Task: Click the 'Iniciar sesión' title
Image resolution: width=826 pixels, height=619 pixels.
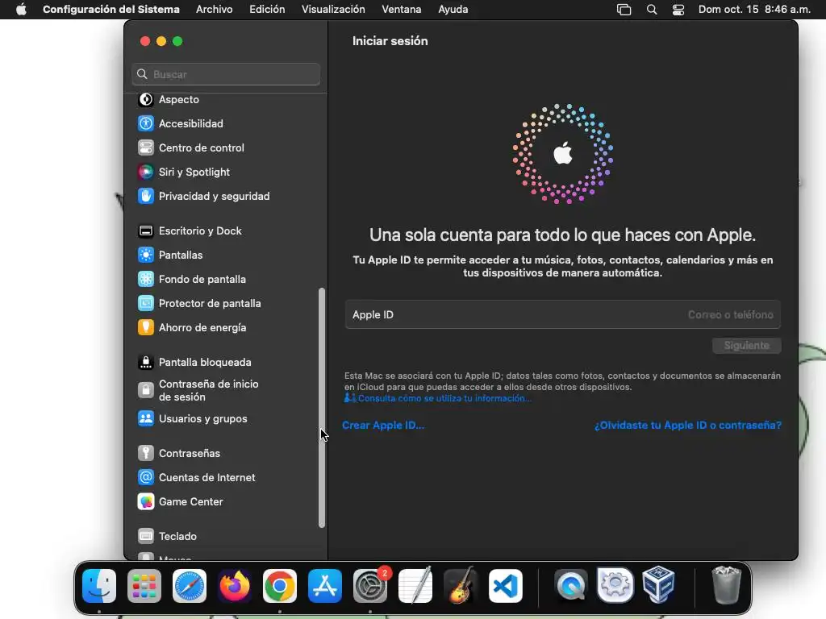Action: pyautogui.click(x=390, y=41)
